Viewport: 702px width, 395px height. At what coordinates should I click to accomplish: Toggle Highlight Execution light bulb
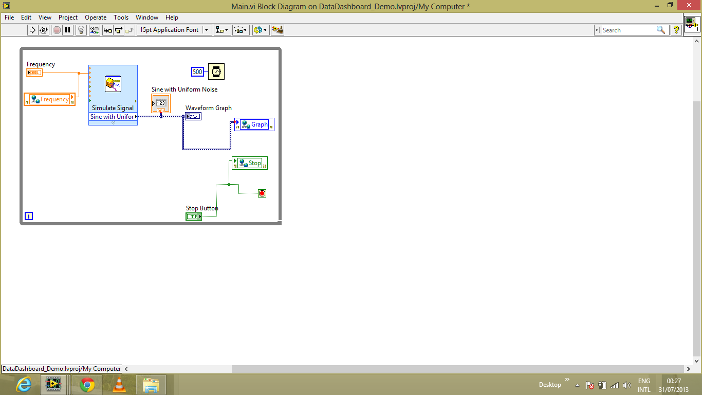(81, 30)
